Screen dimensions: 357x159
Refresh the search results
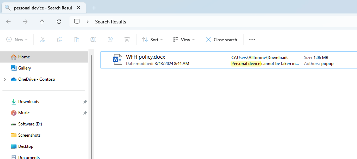pyautogui.click(x=59, y=22)
